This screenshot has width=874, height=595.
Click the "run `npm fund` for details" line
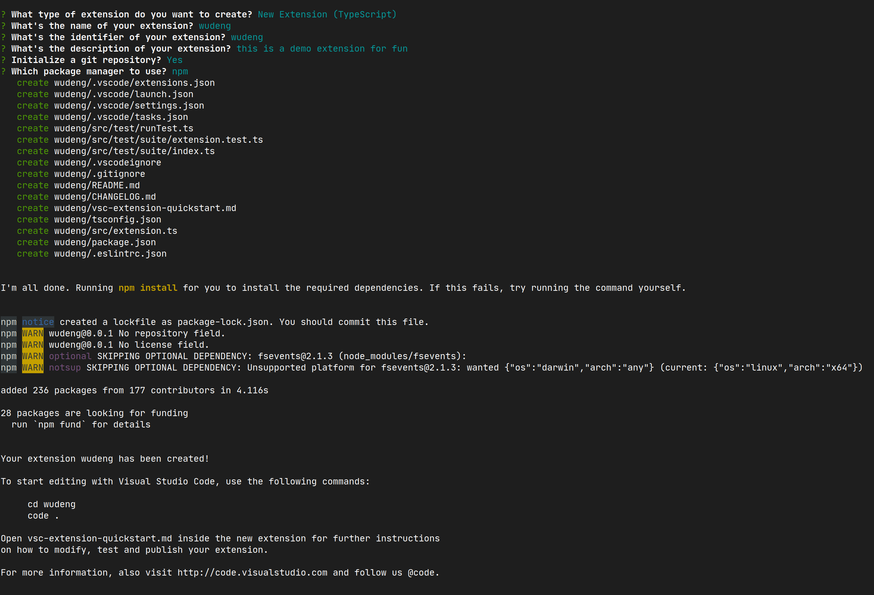pos(81,424)
